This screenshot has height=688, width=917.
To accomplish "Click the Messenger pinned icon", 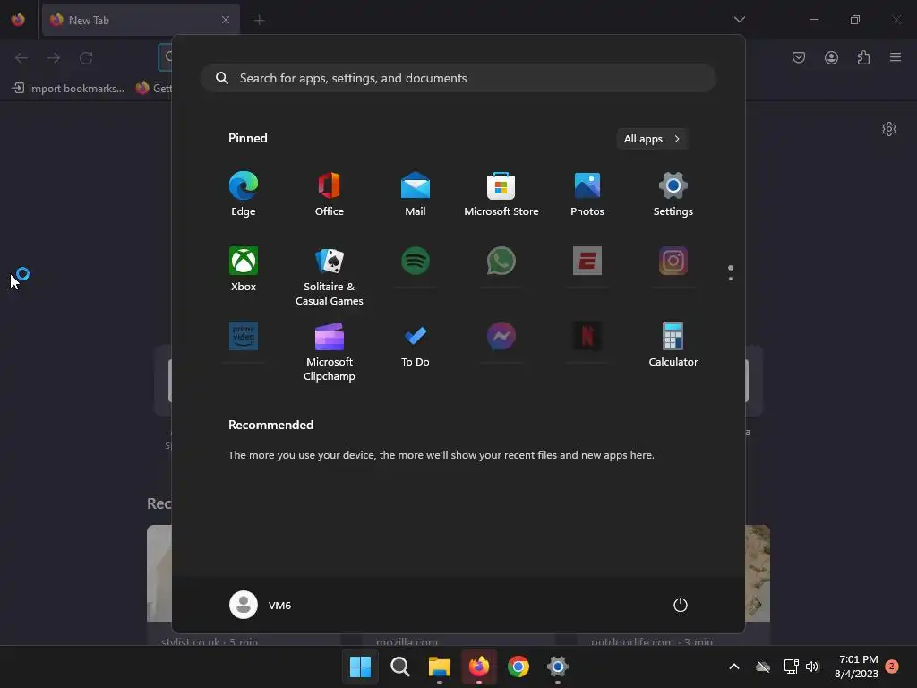I will point(501,336).
